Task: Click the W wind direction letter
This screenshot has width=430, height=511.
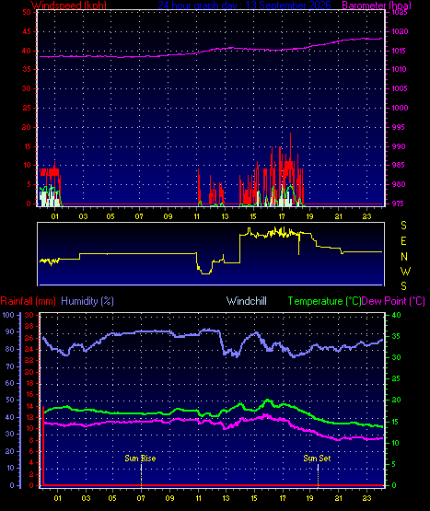Action: coord(405,271)
